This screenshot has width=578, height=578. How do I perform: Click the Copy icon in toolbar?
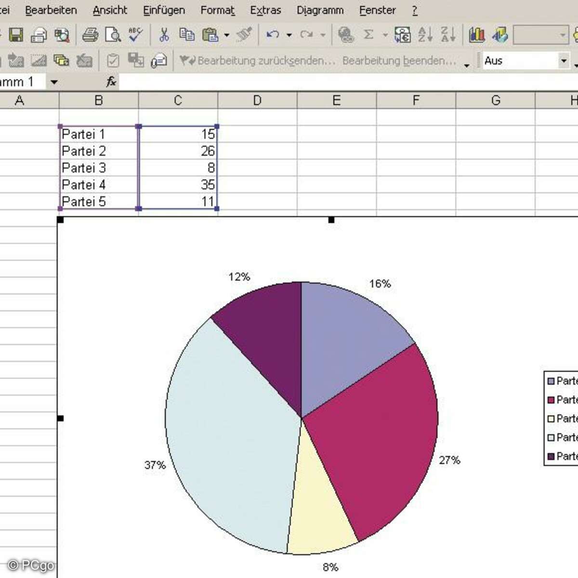(186, 35)
